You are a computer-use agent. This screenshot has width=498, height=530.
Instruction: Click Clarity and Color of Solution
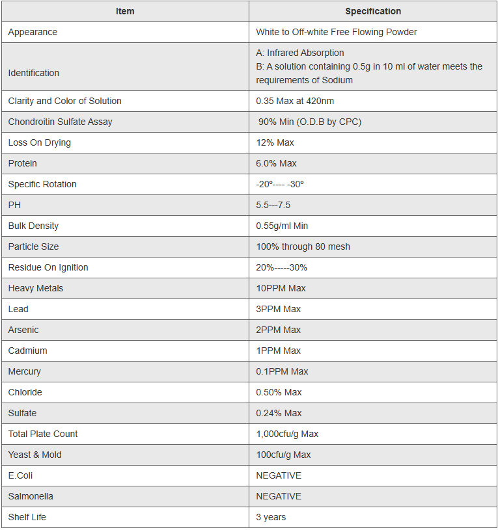click(64, 101)
